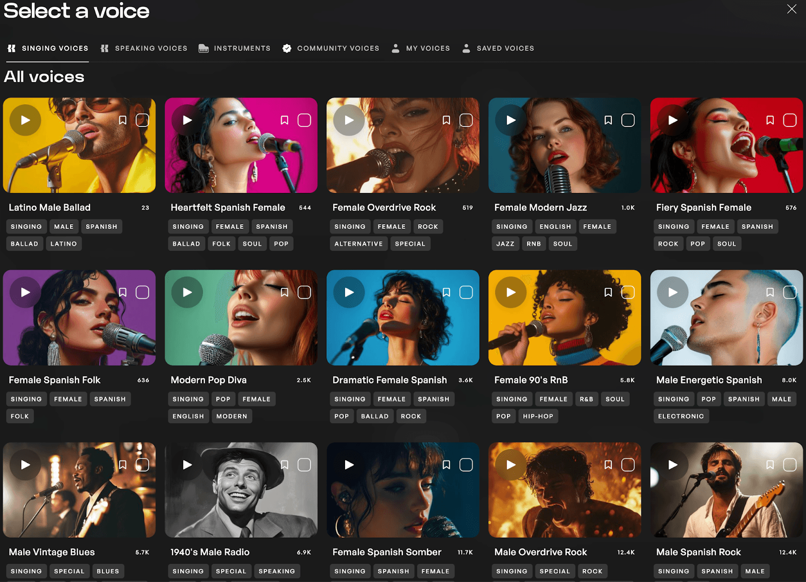Click the Male Overdrive Rock title
806x582 pixels.
coord(541,552)
